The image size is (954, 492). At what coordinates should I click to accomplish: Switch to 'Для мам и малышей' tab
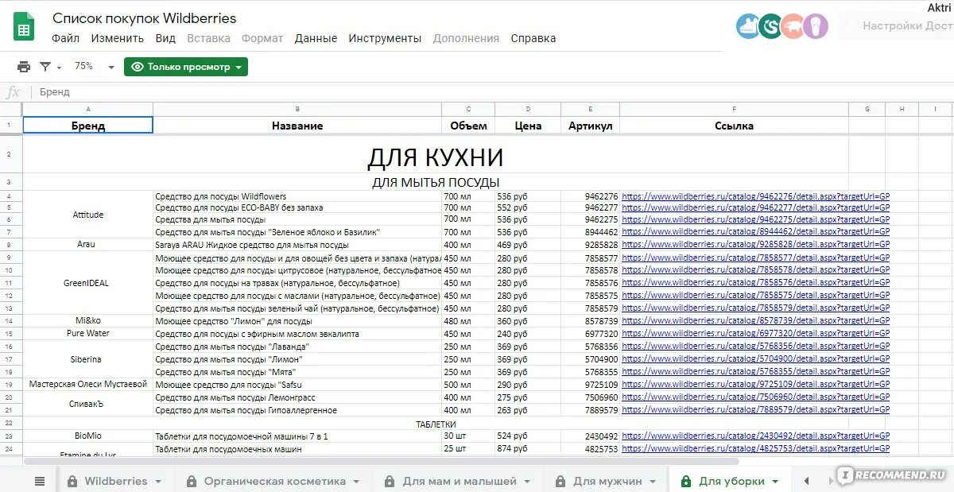pyautogui.click(x=460, y=481)
